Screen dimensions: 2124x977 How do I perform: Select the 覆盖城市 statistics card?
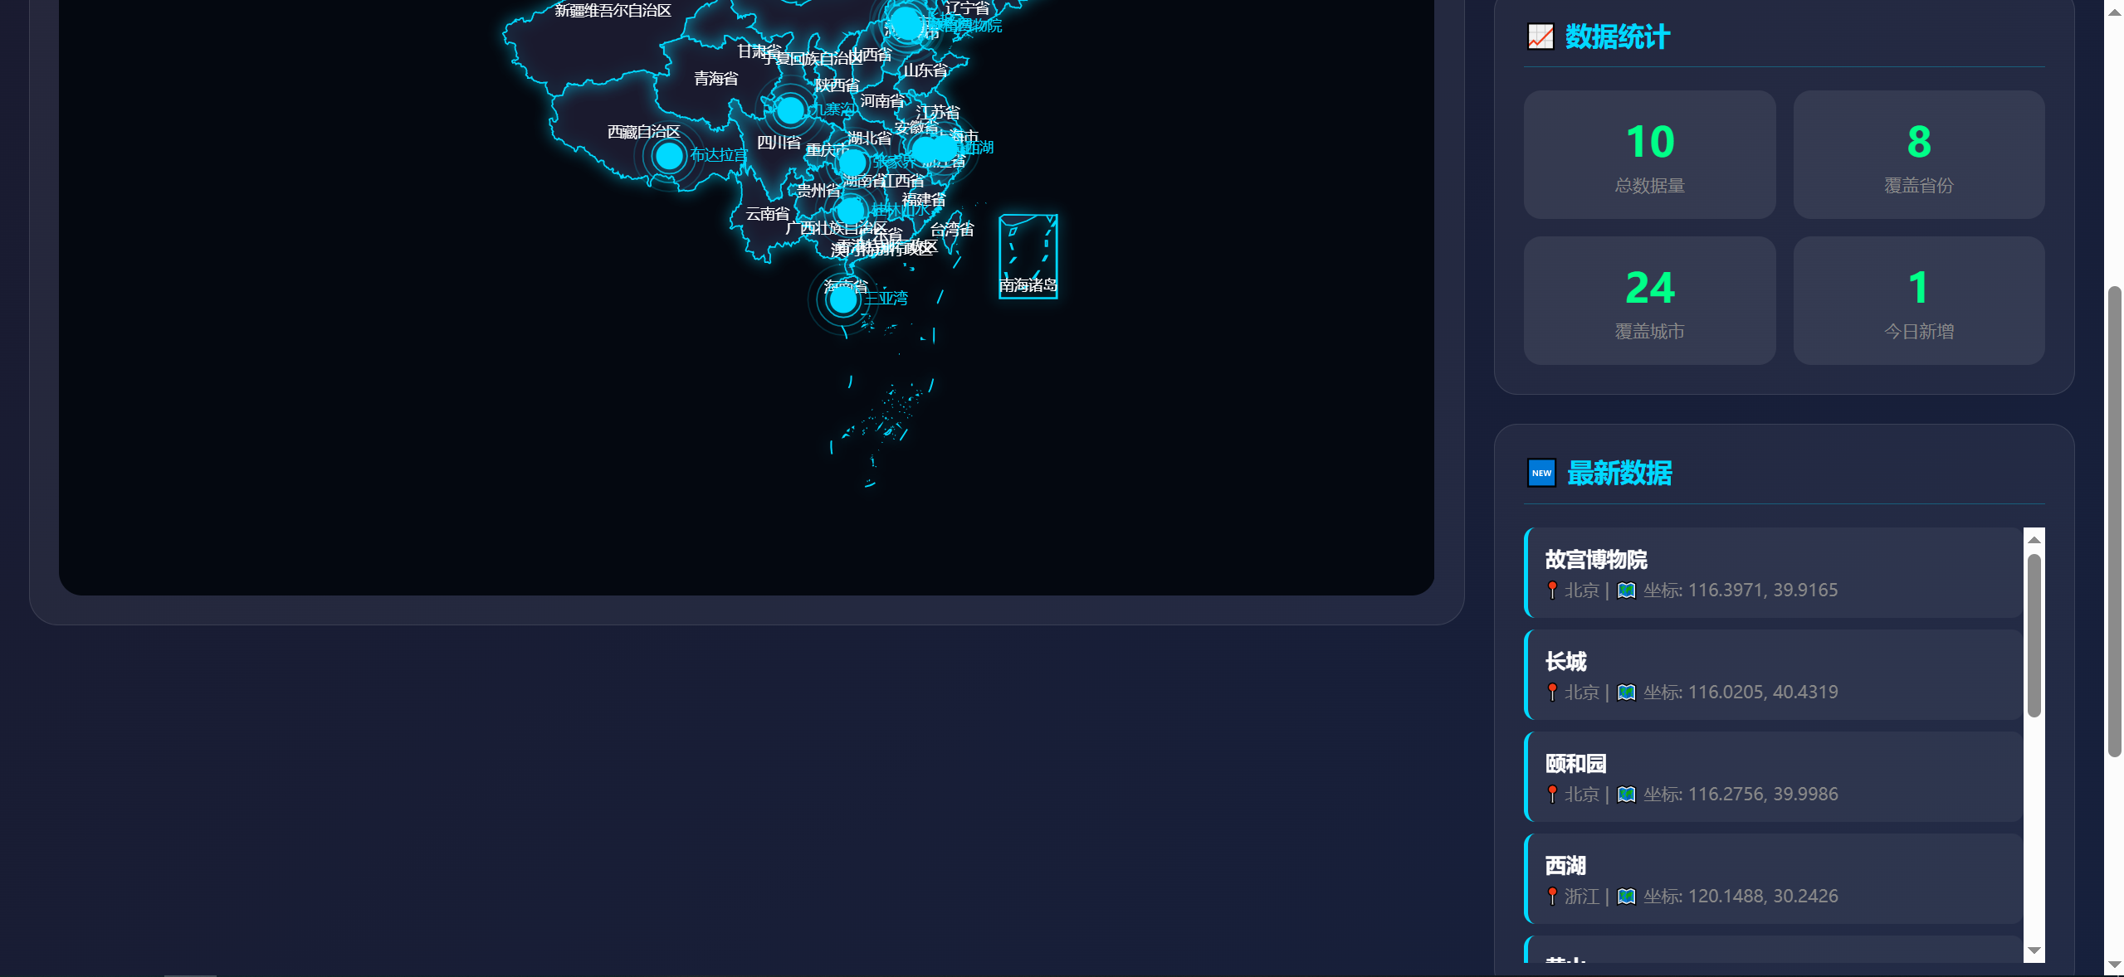coord(1649,301)
